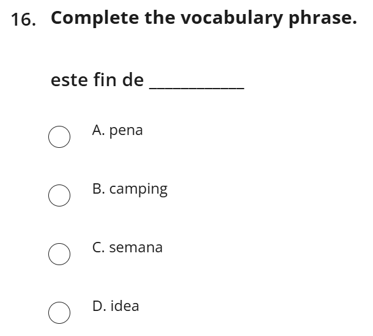373x336 pixels.
Task: Pick the radio button beside idea
Action: [59, 312]
